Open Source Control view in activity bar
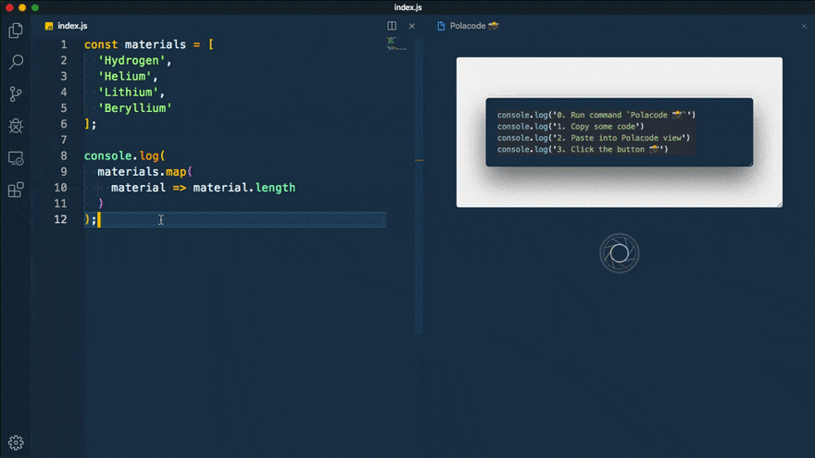The height and width of the screenshot is (458, 815). pos(16,93)
